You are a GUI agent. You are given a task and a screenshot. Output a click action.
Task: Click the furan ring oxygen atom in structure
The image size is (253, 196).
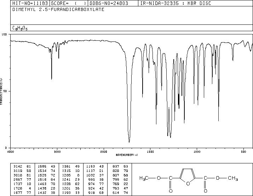pos(188,184)
